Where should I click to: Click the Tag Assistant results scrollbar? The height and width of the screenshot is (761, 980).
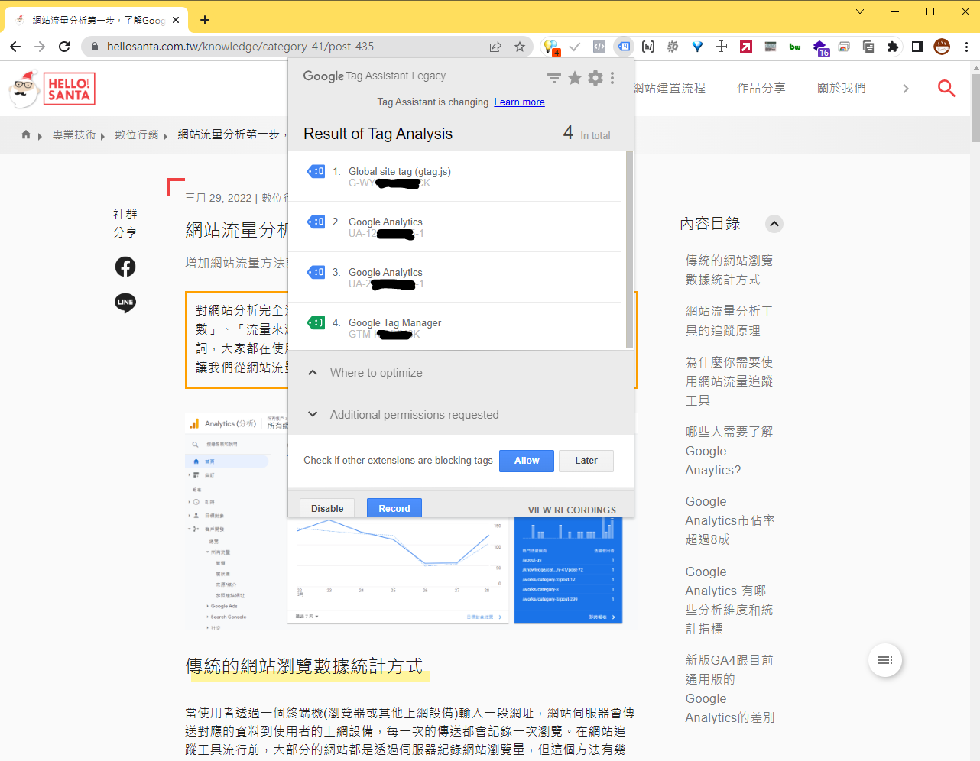pos(629,250)
